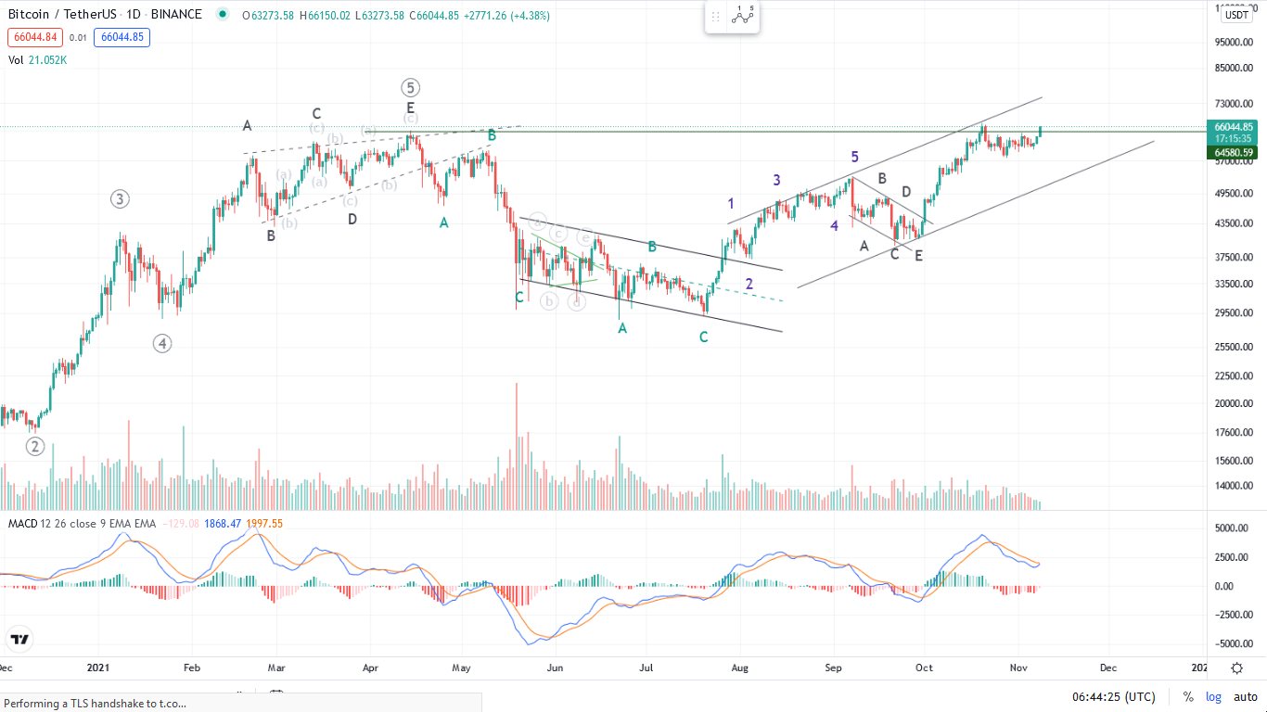Click the spread value 0.01
Screen dimensions: 1267x712
[78, 37]
